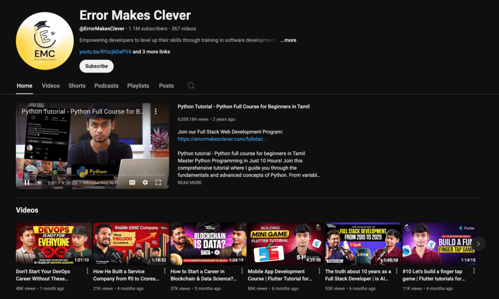The height and width of the screenshot is (299, 499).
Task: Click the Error Makes Clever channel name
Action: pyautogui.click(x=135, y=15)
